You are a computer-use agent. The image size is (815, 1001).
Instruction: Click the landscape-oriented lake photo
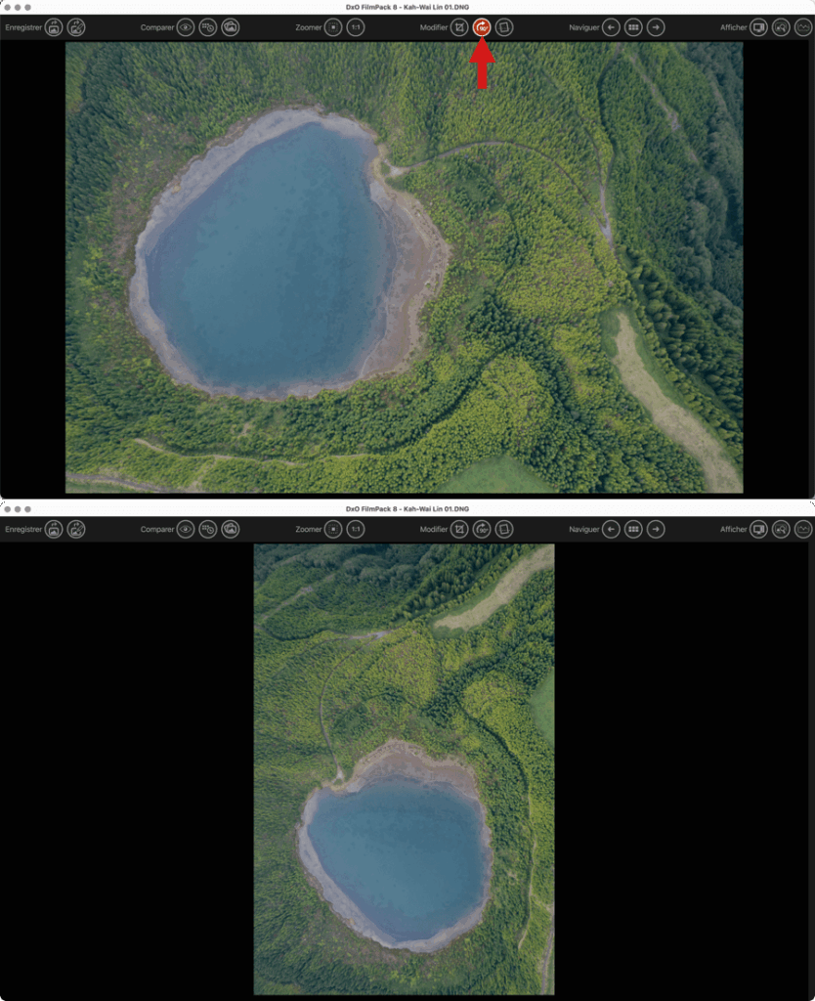(x=404, y=267)
